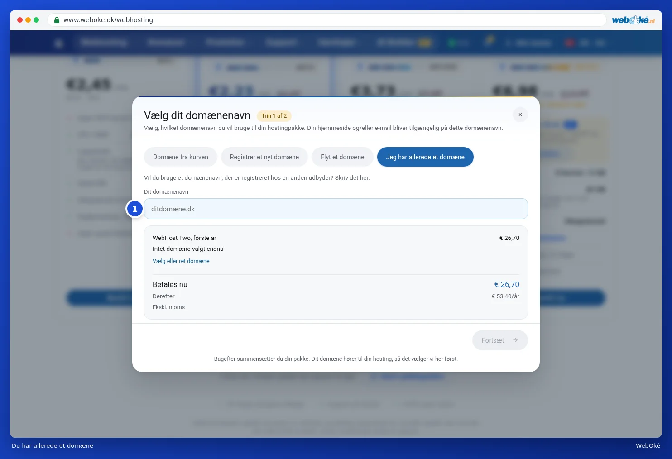This screenshot has width=672, height=459.
Task: Focus the ditdomæne.dk domain input field
Action: (336, 209)
